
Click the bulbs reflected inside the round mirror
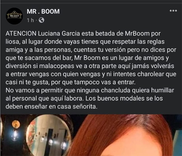pos(51,143)
